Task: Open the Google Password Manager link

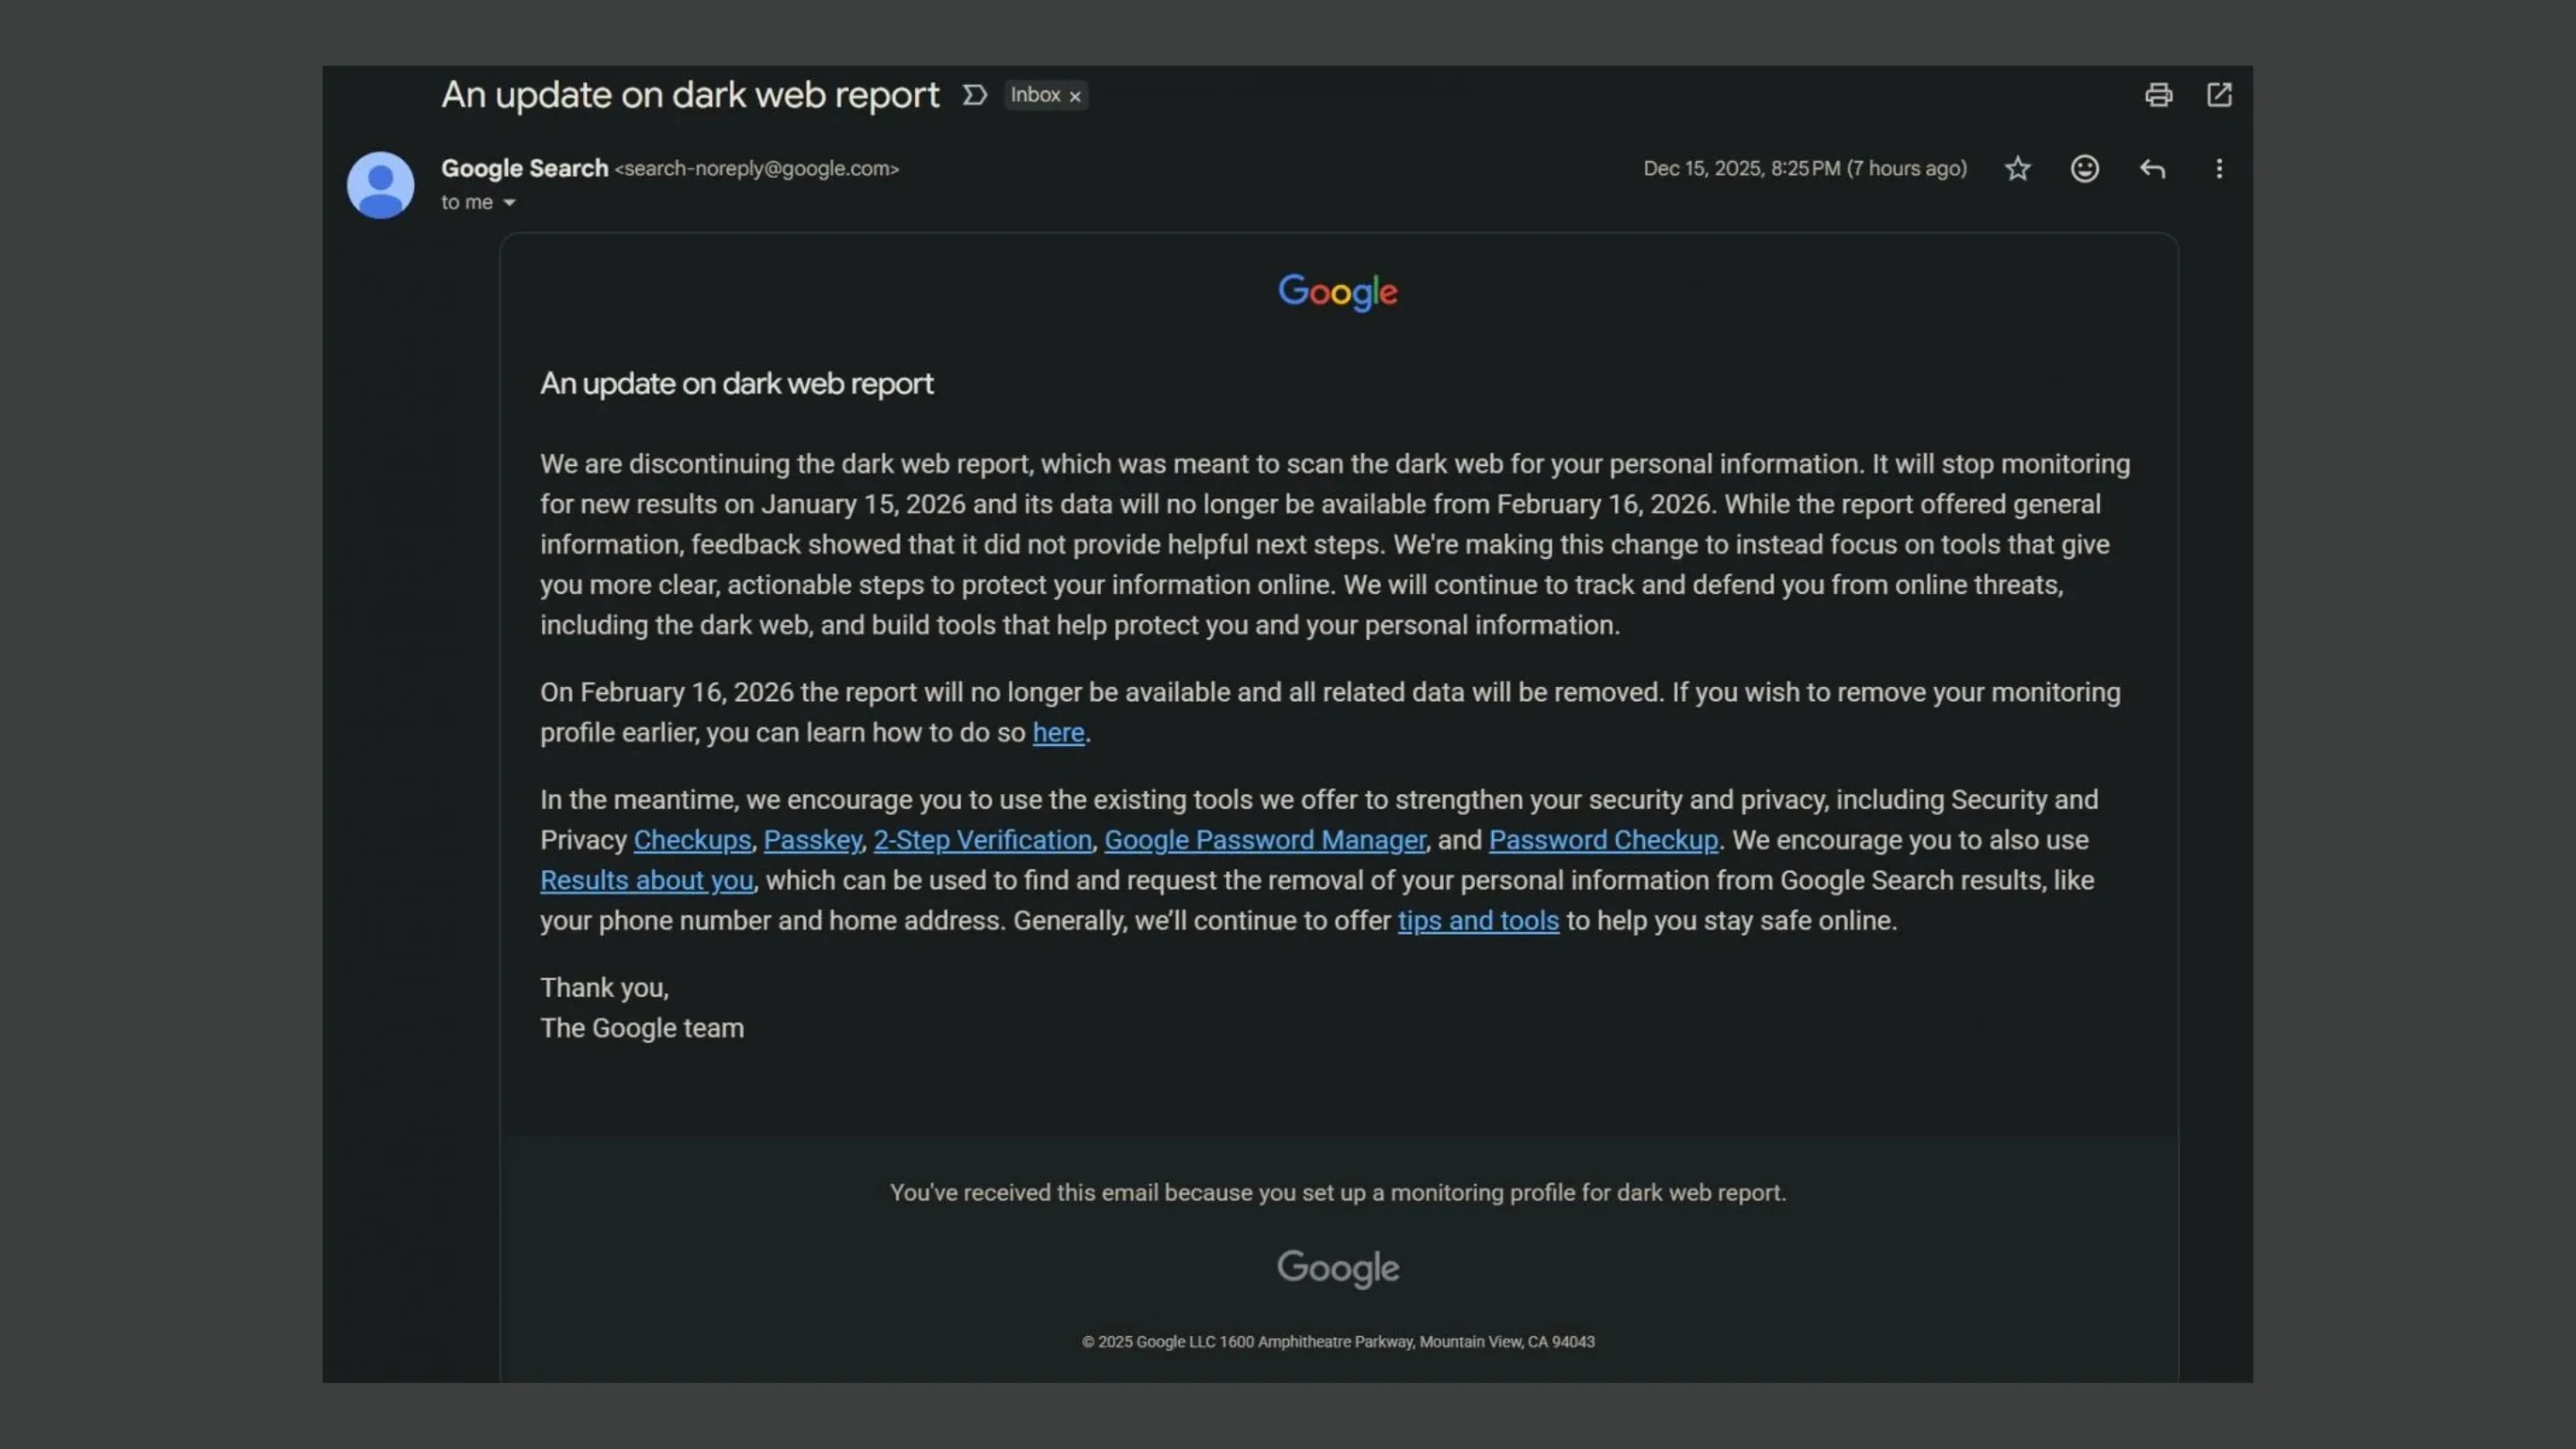Action: pos(1264,840)
